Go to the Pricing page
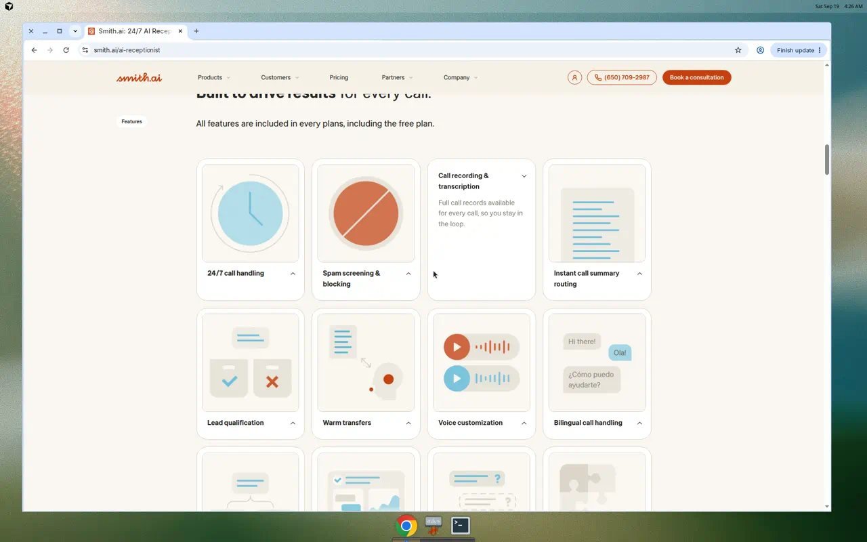This screenshot has height=542, width=867. pyautogui.click(x=339, y=77)
